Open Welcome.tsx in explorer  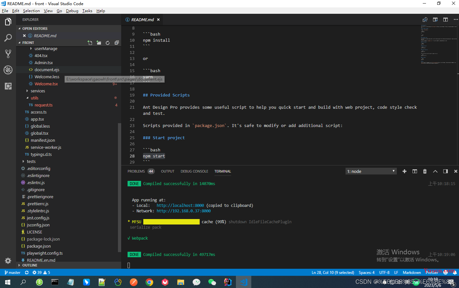coord(46,84)
